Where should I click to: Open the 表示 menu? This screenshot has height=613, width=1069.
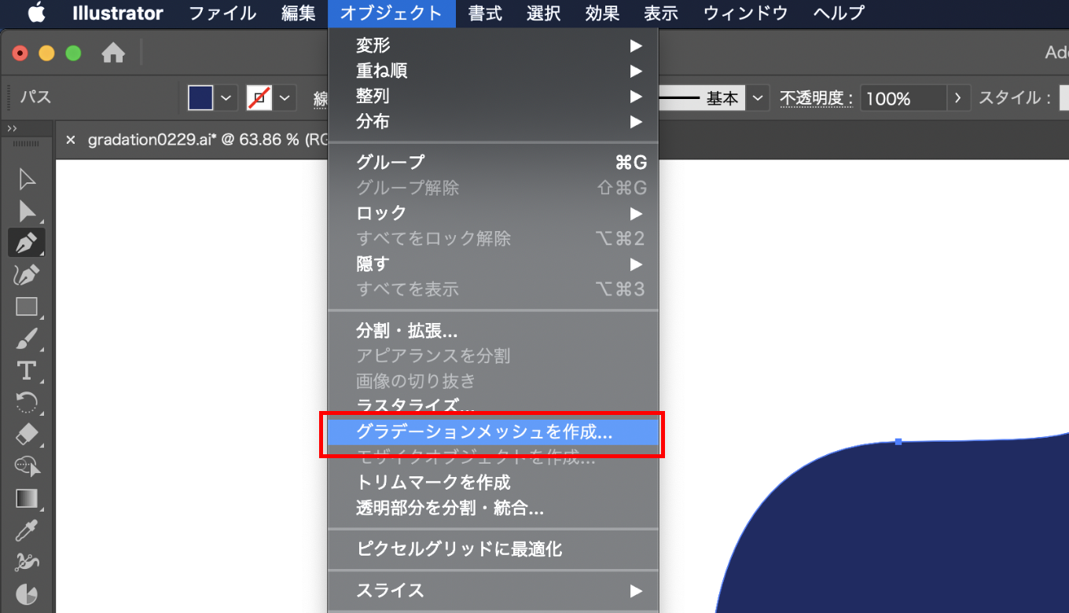point(661,13)
